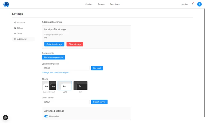
Task: Click the Account gear icon
Action: [x=15, y=22]
